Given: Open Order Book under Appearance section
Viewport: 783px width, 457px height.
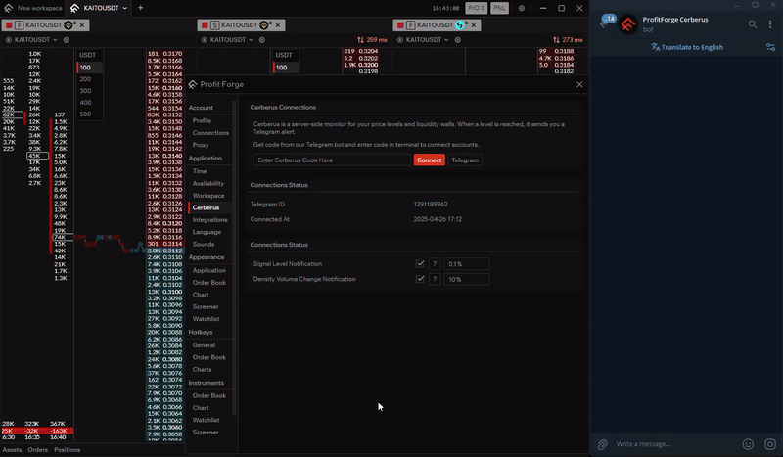Looking at the screenshot, I should (209, 283).
